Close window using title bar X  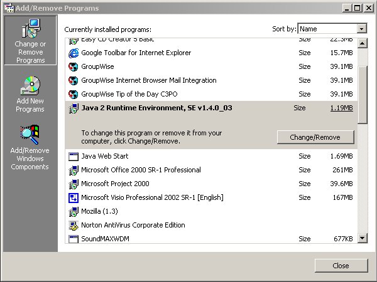coord(369,8)
